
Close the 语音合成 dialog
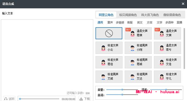click(x=183, y=4)
